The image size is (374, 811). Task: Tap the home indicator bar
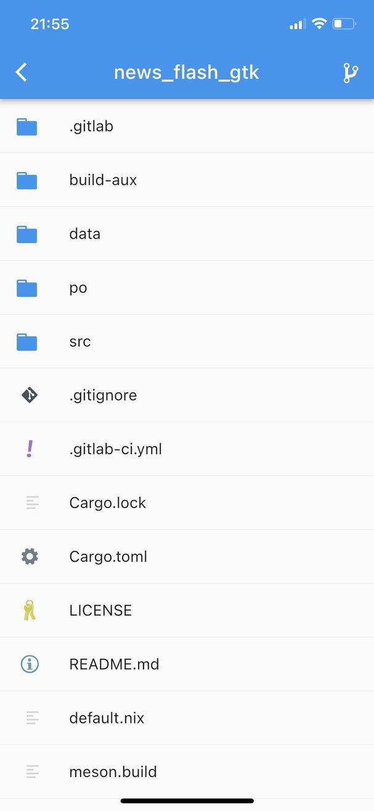[x=187, y=801]
